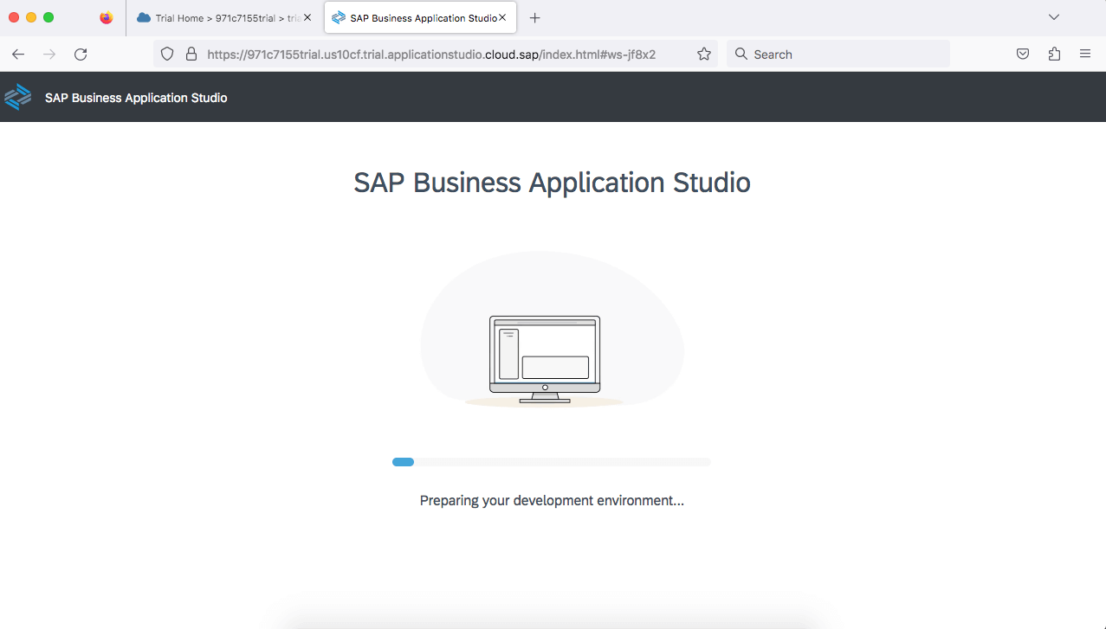Image resolution: width=1106 pixels, height=629 pixels.
Task: Bookmark this page with the star icon
Action: pyautogui.click(x=704, y=54)
